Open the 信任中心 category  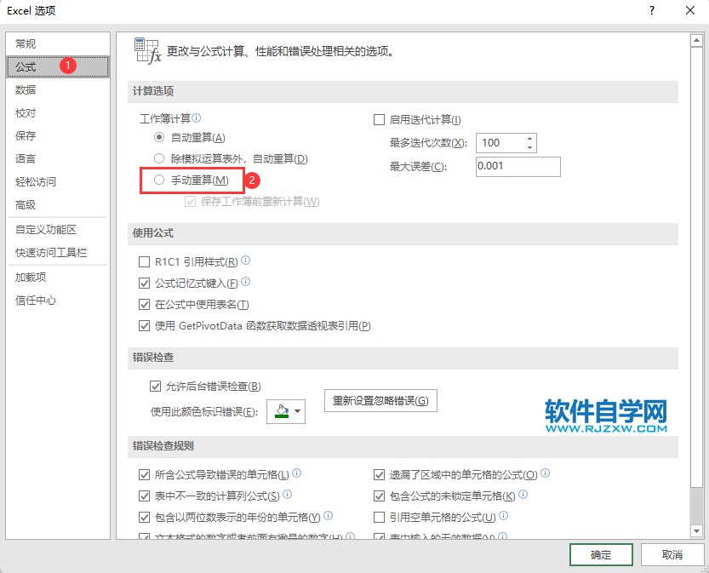(58, 301)
